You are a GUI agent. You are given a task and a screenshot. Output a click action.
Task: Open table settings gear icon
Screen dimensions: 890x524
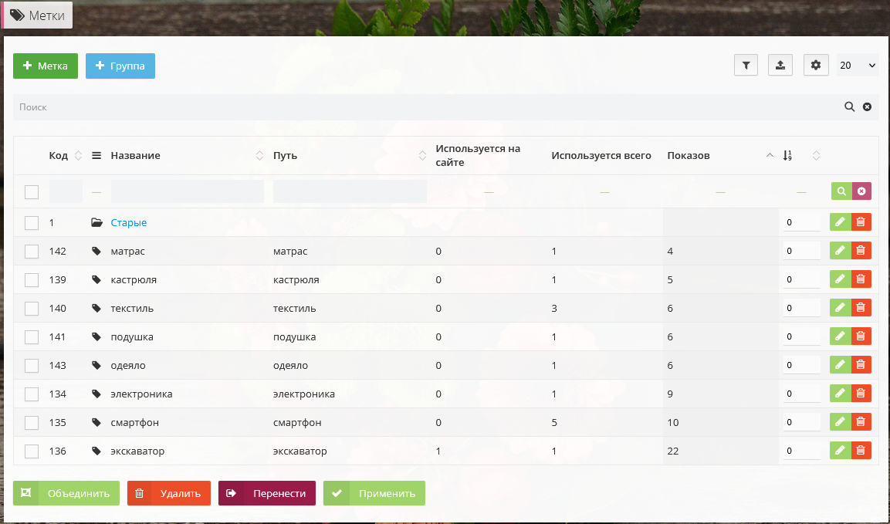816,66
